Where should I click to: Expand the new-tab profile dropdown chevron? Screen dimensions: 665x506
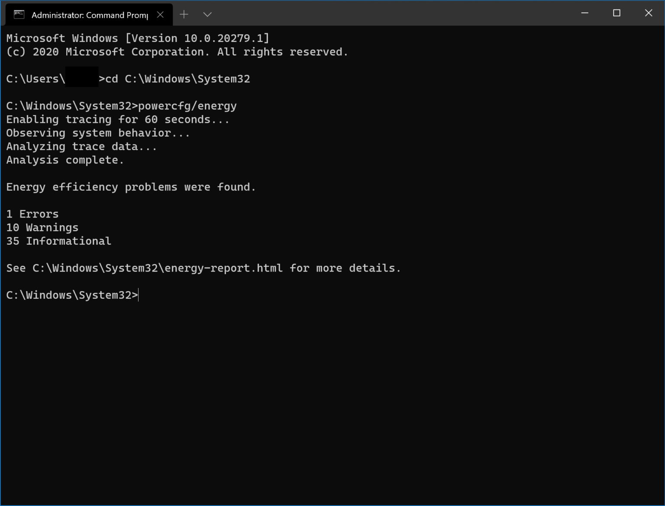207,15
